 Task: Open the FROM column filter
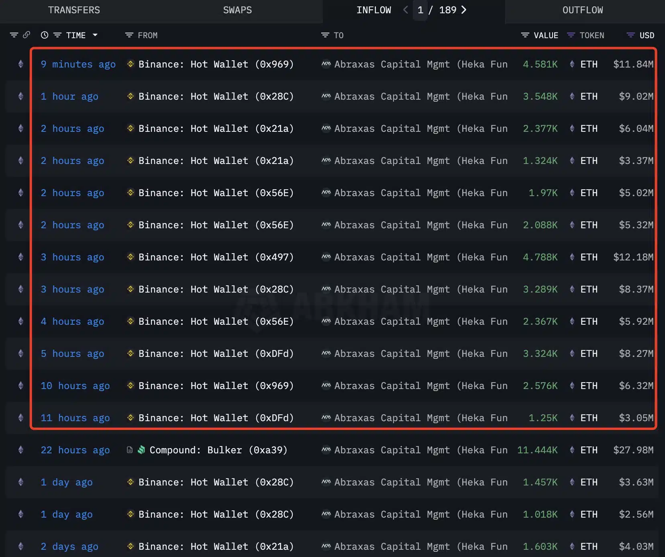pyautogui.click(x=129, y=35)
